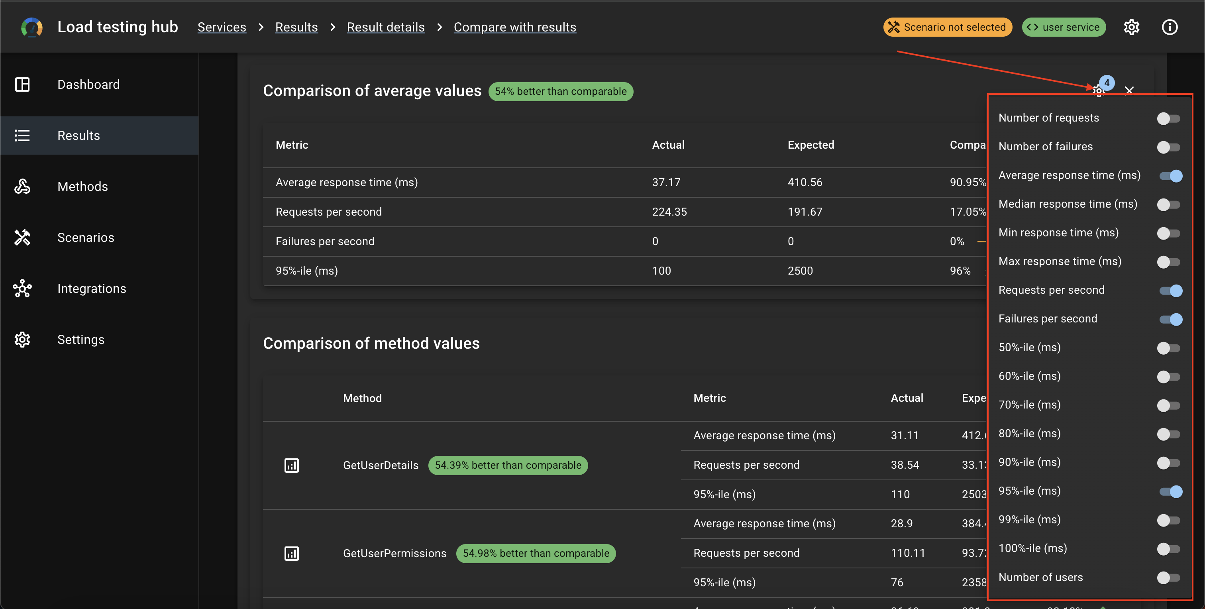Click the crossed-tools icon in the scenario chip
Viewport: 1205px width, 609px height.
coord(894,27)
